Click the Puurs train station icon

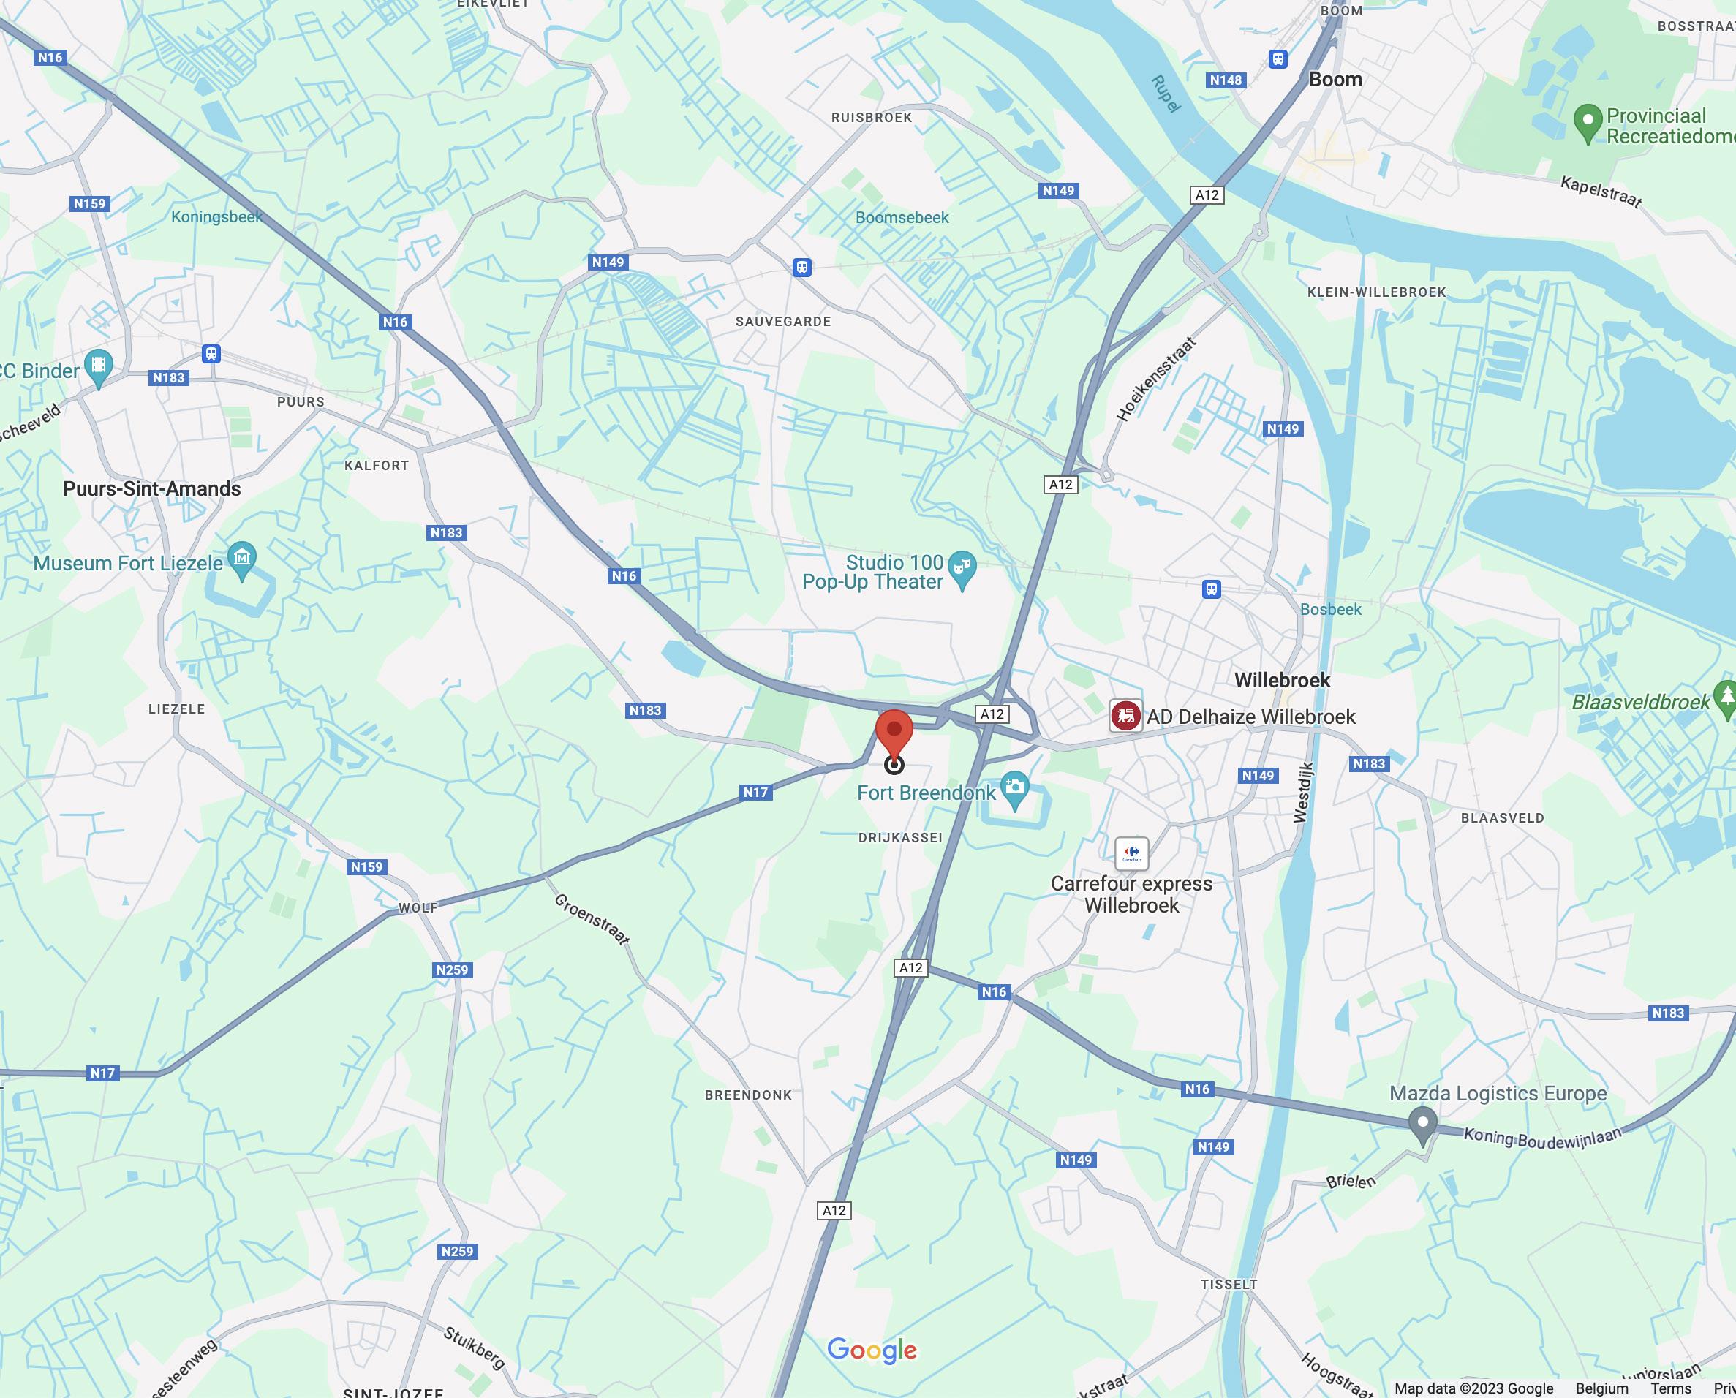click(x=211, y=354)
